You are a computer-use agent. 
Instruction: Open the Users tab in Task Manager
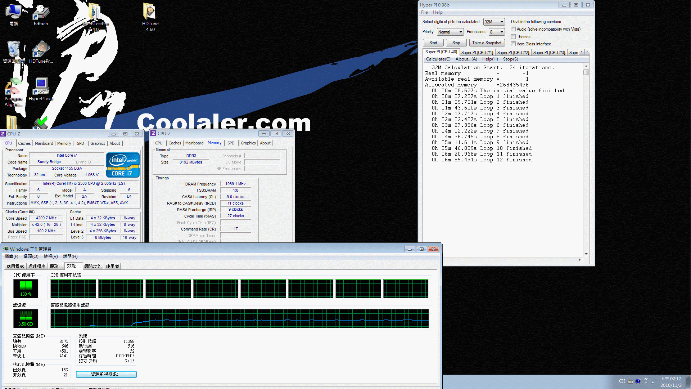pyautogui.click(x=112, y=267)
